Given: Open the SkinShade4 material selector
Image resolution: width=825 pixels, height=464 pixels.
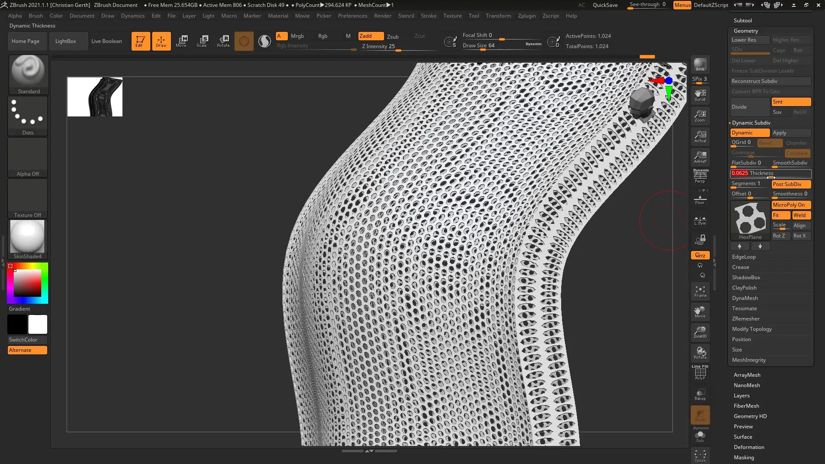Looking at the screenshot, I should click(27, 239).
